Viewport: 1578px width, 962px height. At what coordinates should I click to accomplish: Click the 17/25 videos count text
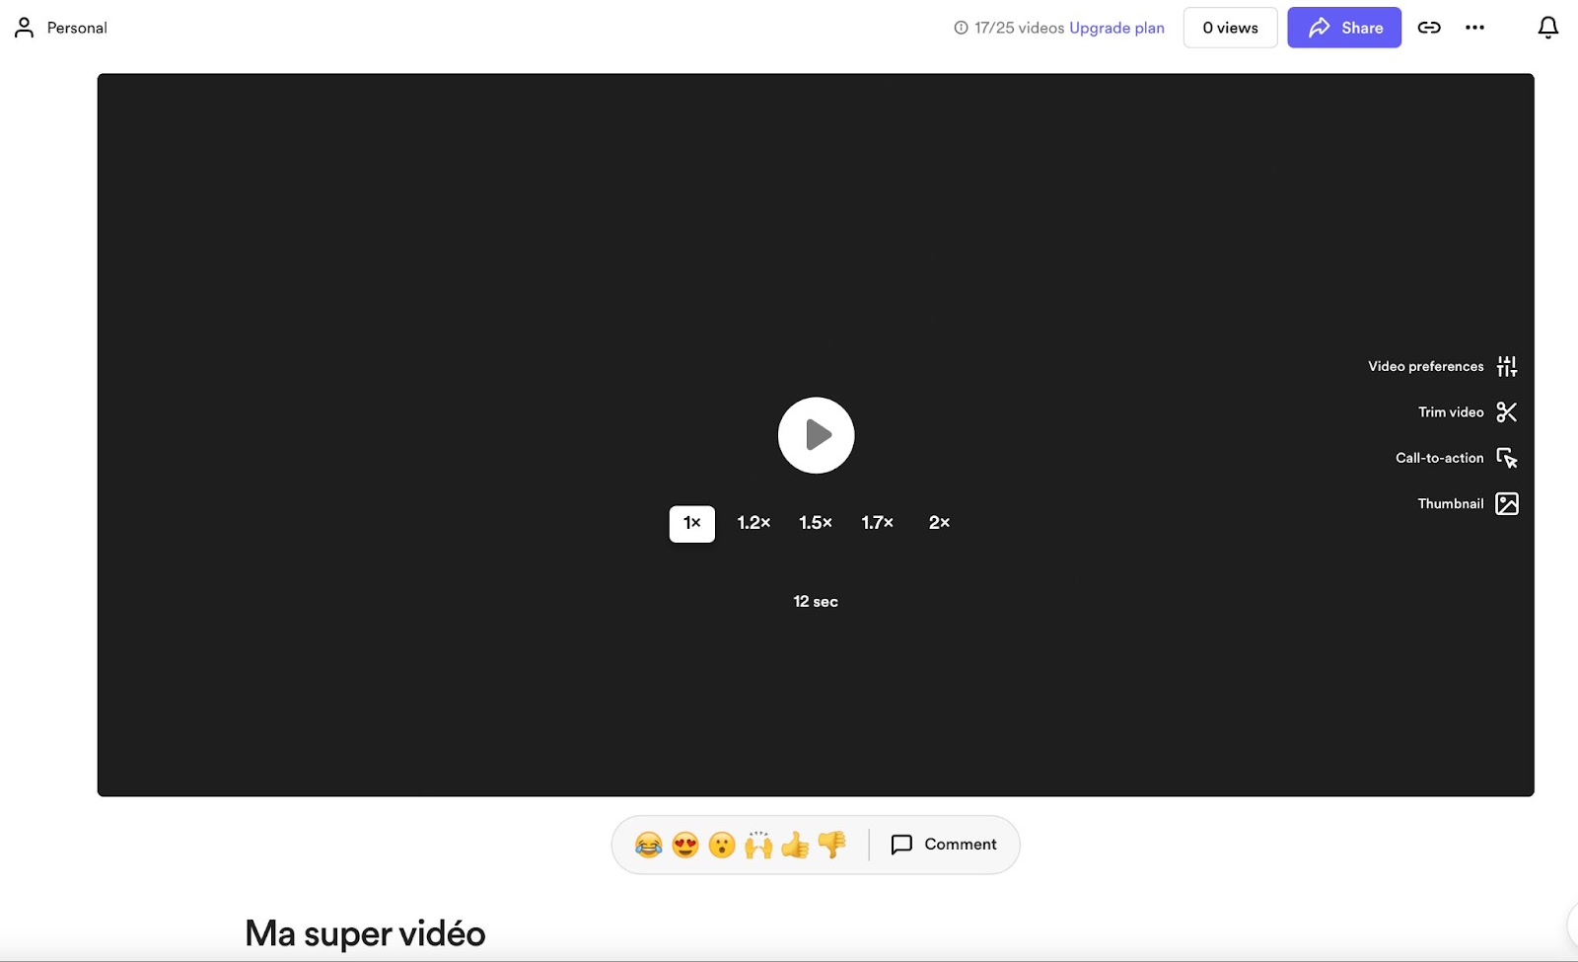coord(1020,28)
